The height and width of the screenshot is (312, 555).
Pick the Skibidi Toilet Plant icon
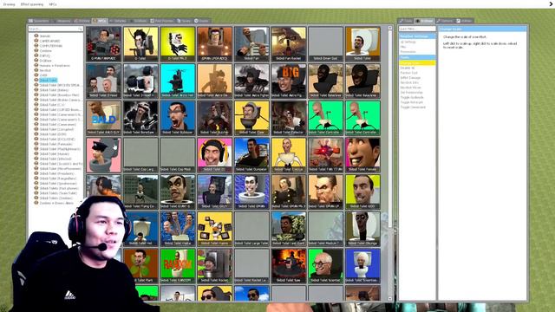click(140, 266)
